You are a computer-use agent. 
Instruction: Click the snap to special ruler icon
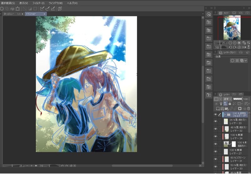(48, 9)
